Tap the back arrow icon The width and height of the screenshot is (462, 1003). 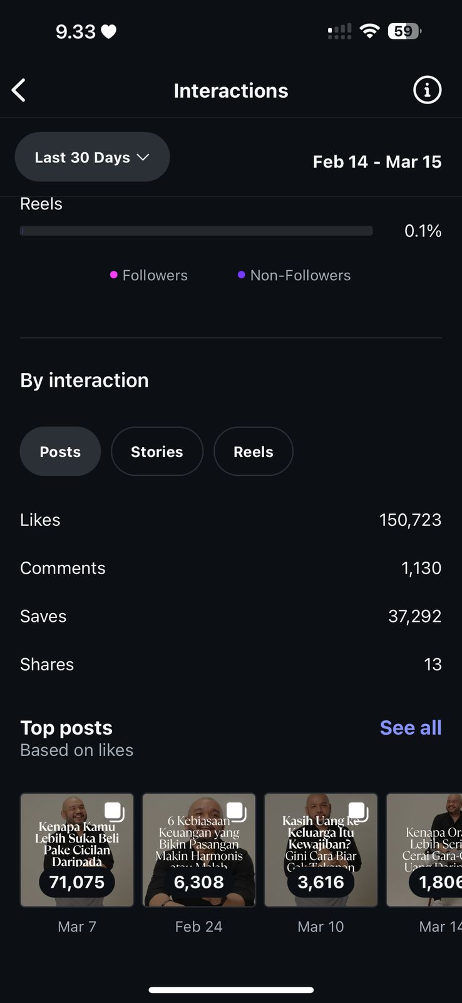tap(19, 90)
